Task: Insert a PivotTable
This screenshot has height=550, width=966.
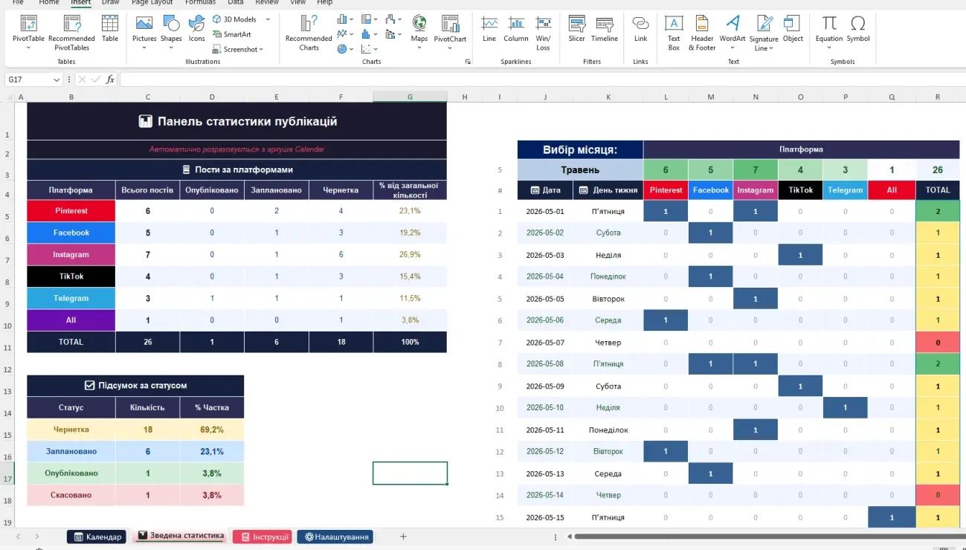Action: [x=28, y=32]
